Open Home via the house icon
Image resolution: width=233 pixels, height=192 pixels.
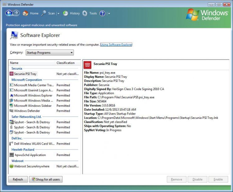coord(25,13)
